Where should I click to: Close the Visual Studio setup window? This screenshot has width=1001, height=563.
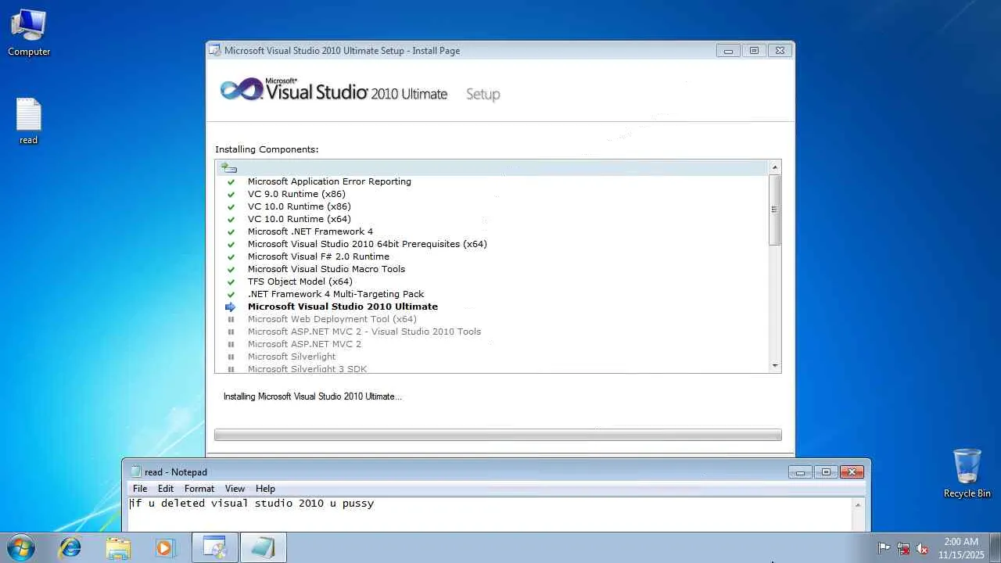(x=780, y=51)
